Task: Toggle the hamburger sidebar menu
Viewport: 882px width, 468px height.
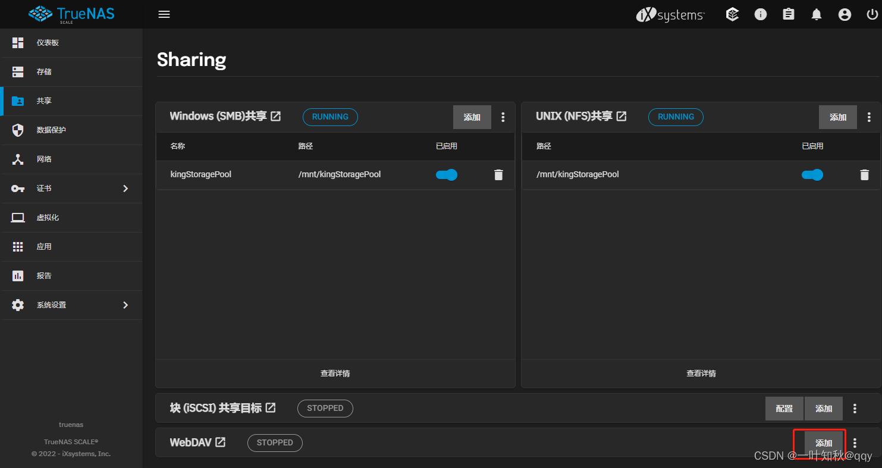Action: click(164, 14)
